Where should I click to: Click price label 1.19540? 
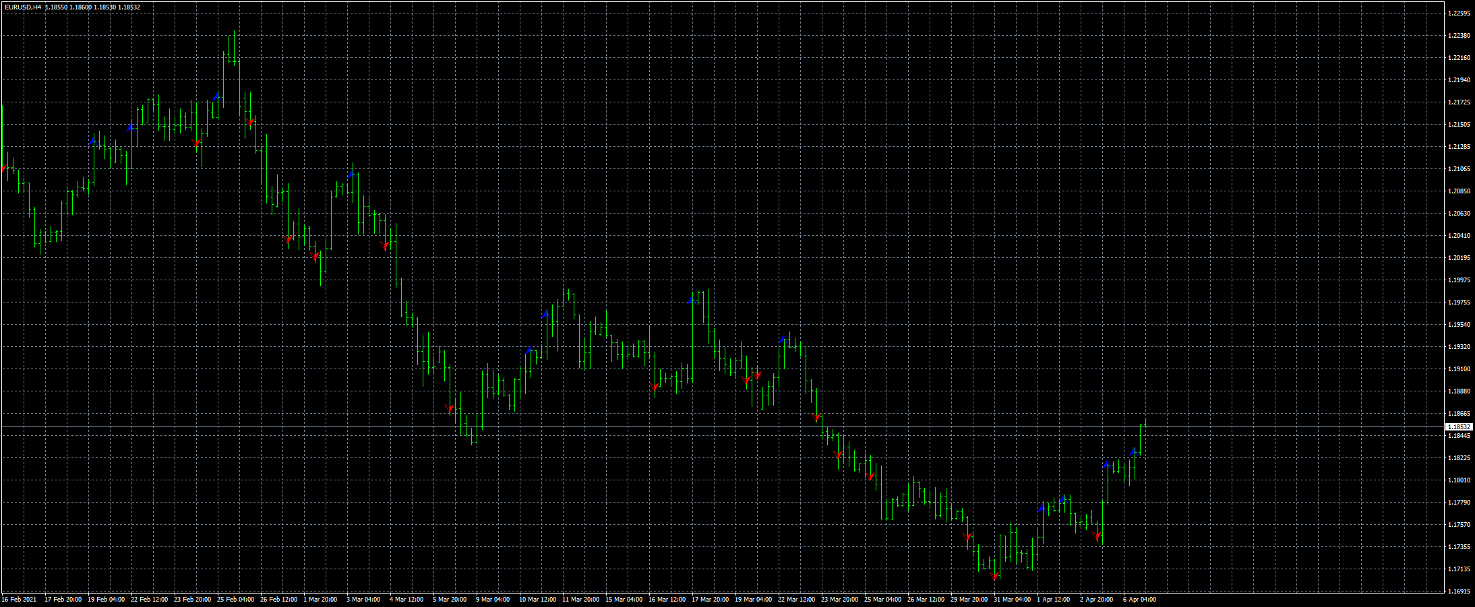[1458, 324]
